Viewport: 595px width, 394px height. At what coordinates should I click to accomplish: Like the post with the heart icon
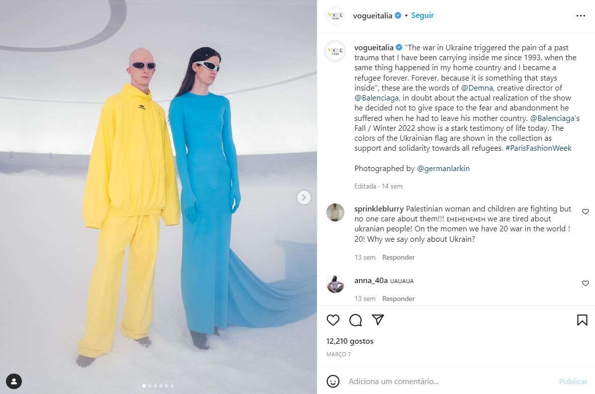(333, 320)
